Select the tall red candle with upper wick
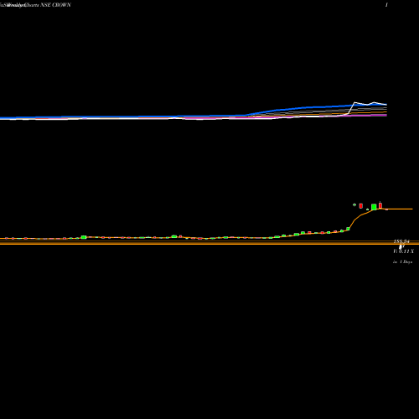This screenshot has height=419, width=419. click(x=380, y=205)
